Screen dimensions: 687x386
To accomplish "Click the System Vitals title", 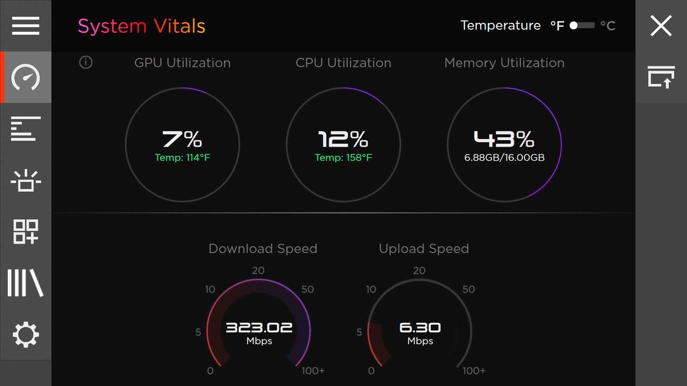I will click(142, 26).
